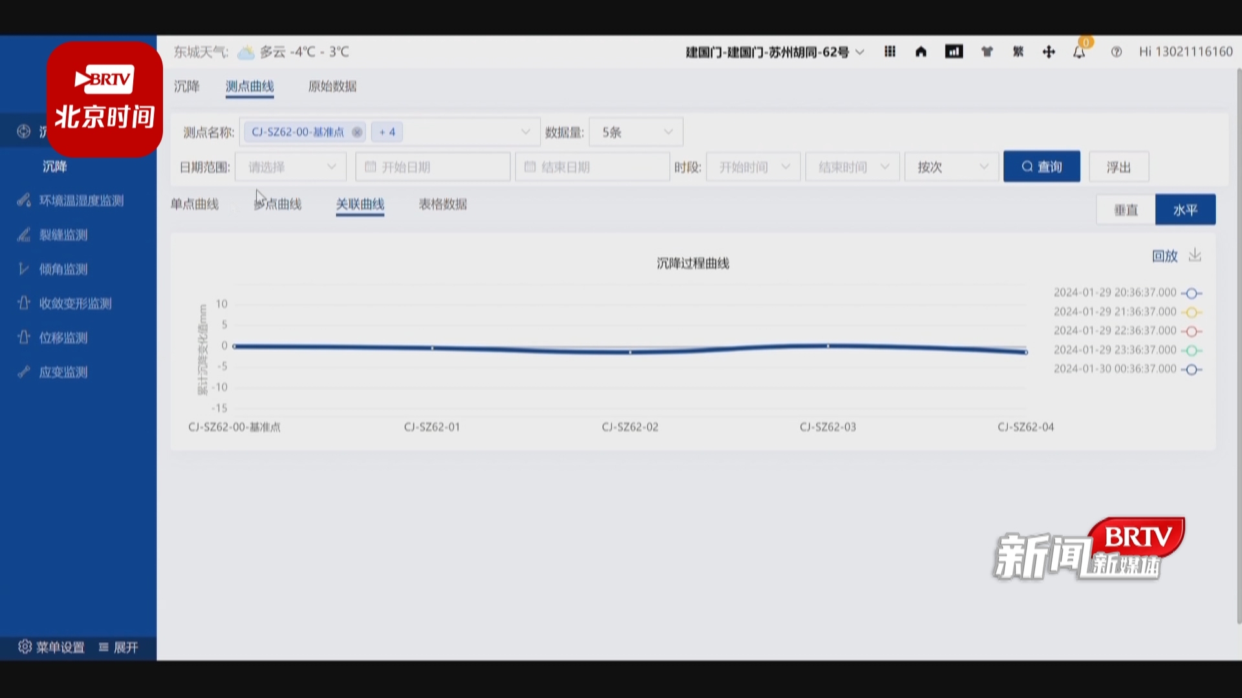Click the 展开 sidebar expand icon

click(x=103, y=647)
